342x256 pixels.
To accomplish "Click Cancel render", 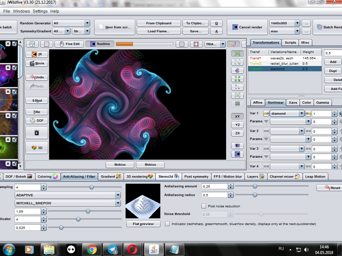I will (x=247, y=27).
